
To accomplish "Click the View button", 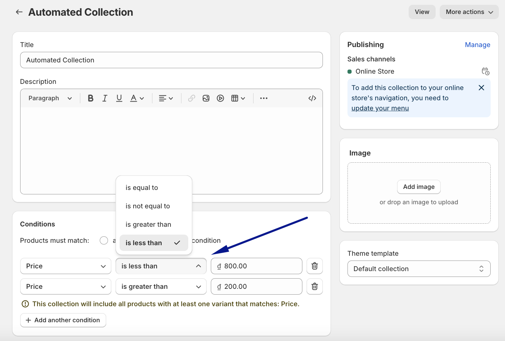I will coord(422,12).
